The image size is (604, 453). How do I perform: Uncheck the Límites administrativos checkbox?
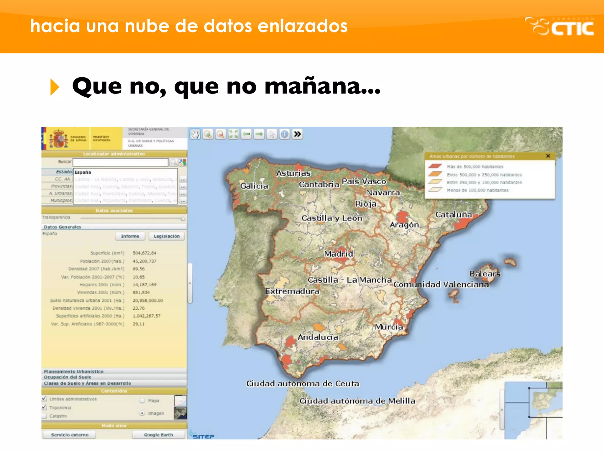(x=44, y=399)
